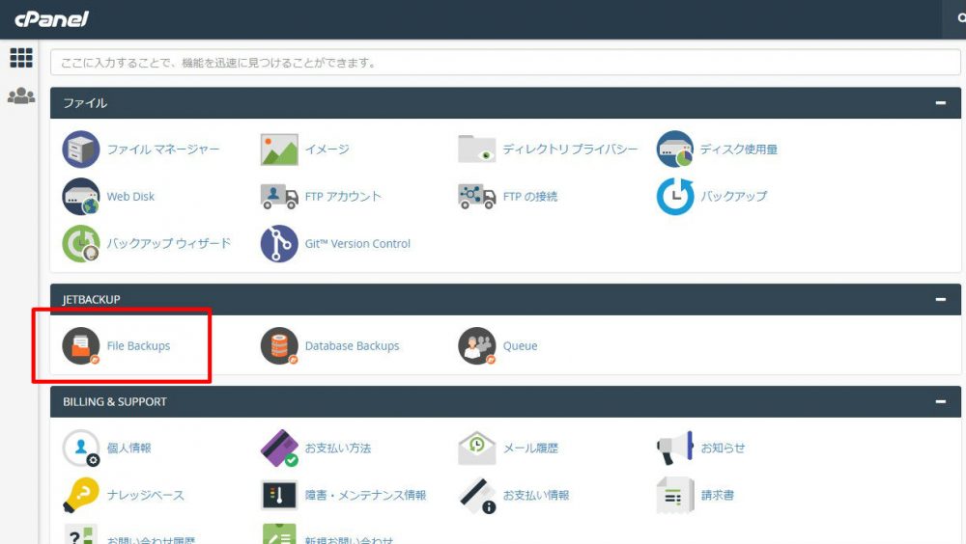Click the 障害・メンテナンス情報 link
Screen dimensions: 966x544
point(365,496)
